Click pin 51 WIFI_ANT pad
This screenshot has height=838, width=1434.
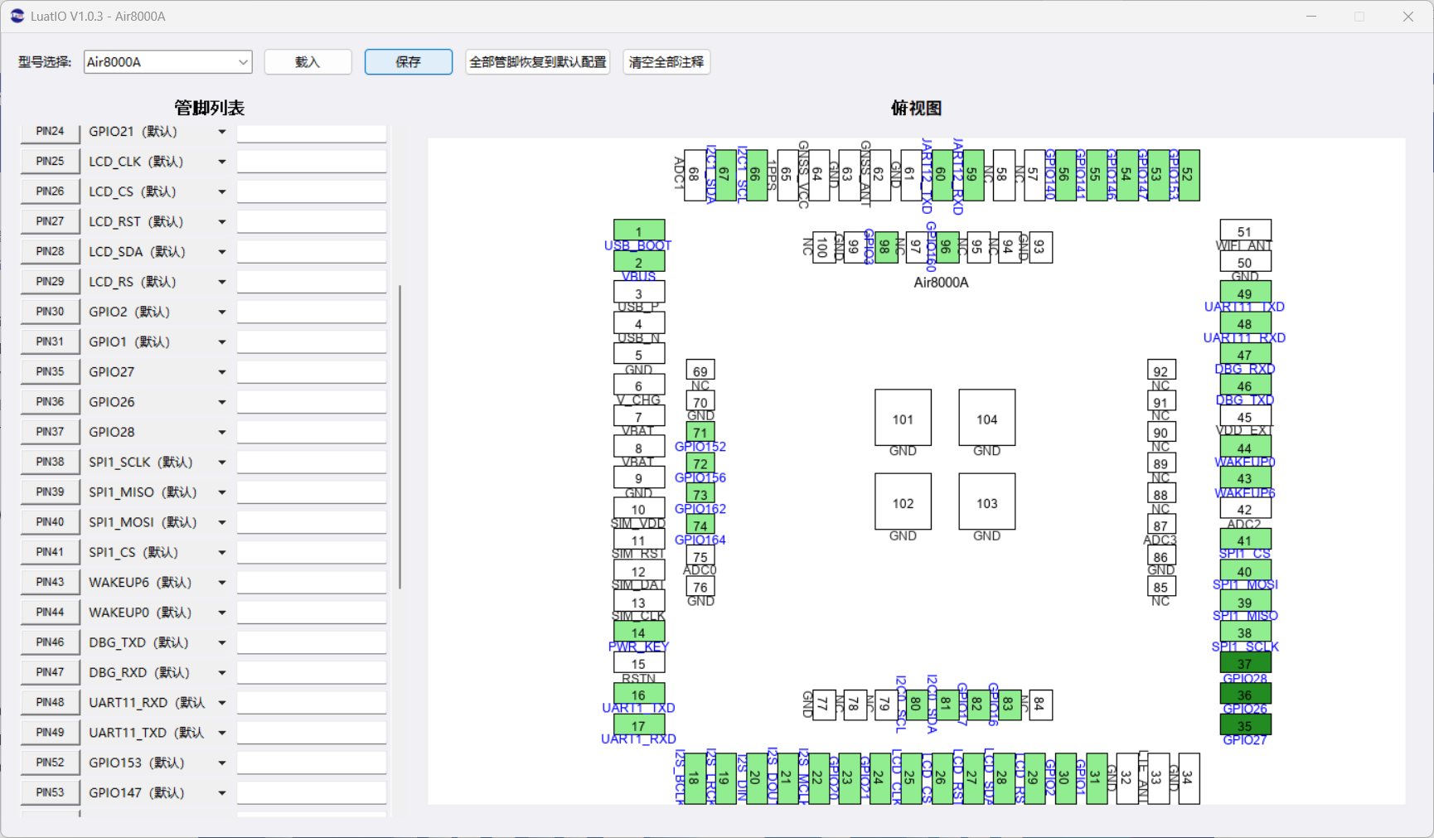(x=1245, y=230)
